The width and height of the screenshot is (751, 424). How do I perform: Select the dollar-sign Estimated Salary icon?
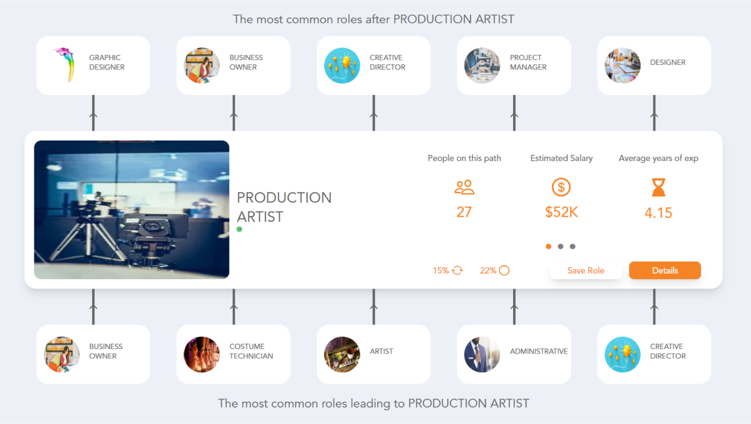[x=561, y=187]
